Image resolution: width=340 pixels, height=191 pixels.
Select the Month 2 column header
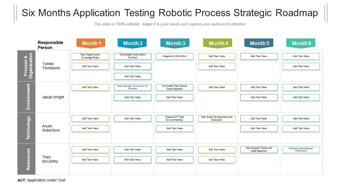point(132,43)
